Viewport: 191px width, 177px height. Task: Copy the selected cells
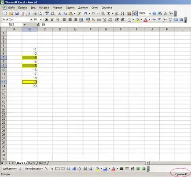65,14
